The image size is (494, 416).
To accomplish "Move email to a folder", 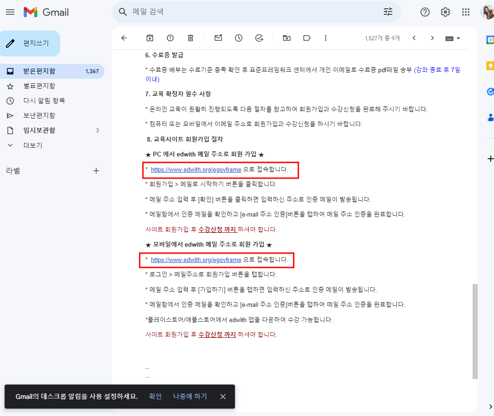I will tap(287, 38).
